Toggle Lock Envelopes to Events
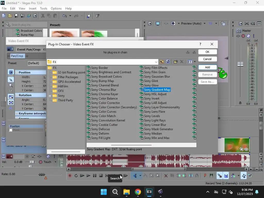The height and width of the screenshot is (198, 264). (x=244, y=176)
